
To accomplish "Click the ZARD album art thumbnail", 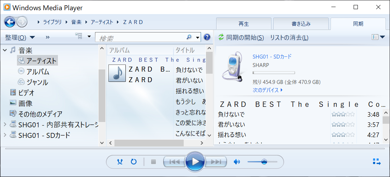I will click(x=117, y=73).
